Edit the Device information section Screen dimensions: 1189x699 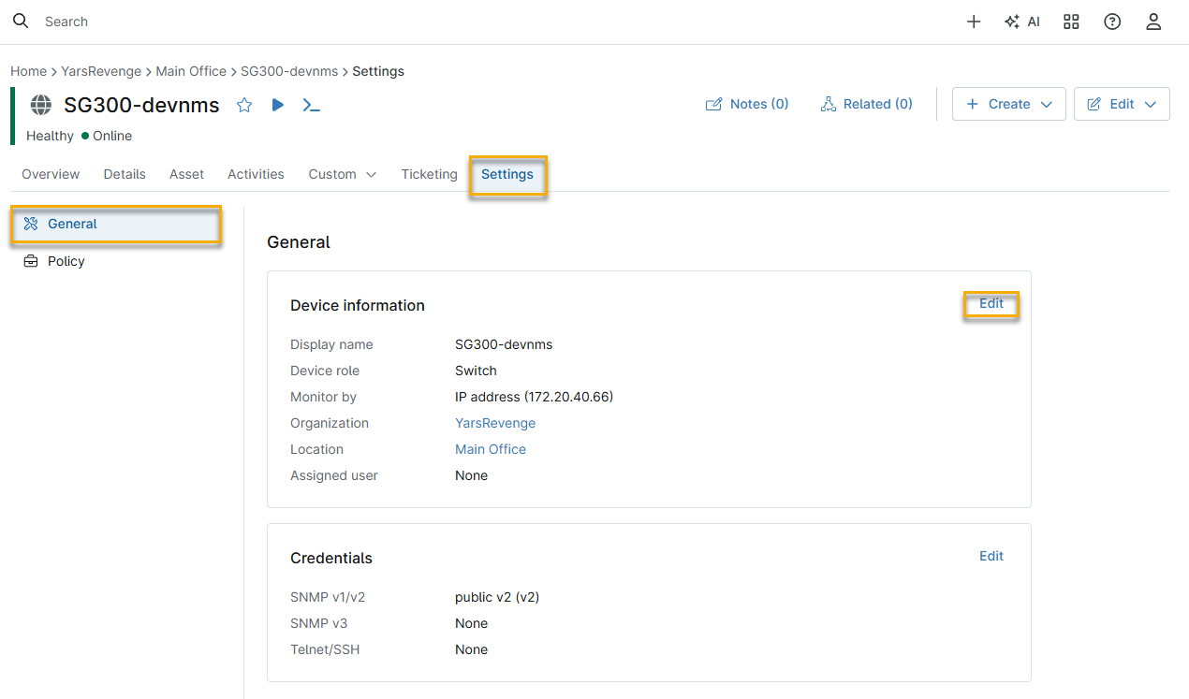991,303
